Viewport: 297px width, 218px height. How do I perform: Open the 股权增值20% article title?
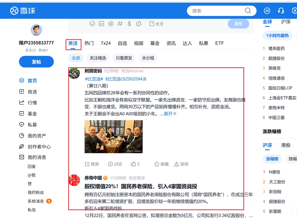(x=141, y=186)
